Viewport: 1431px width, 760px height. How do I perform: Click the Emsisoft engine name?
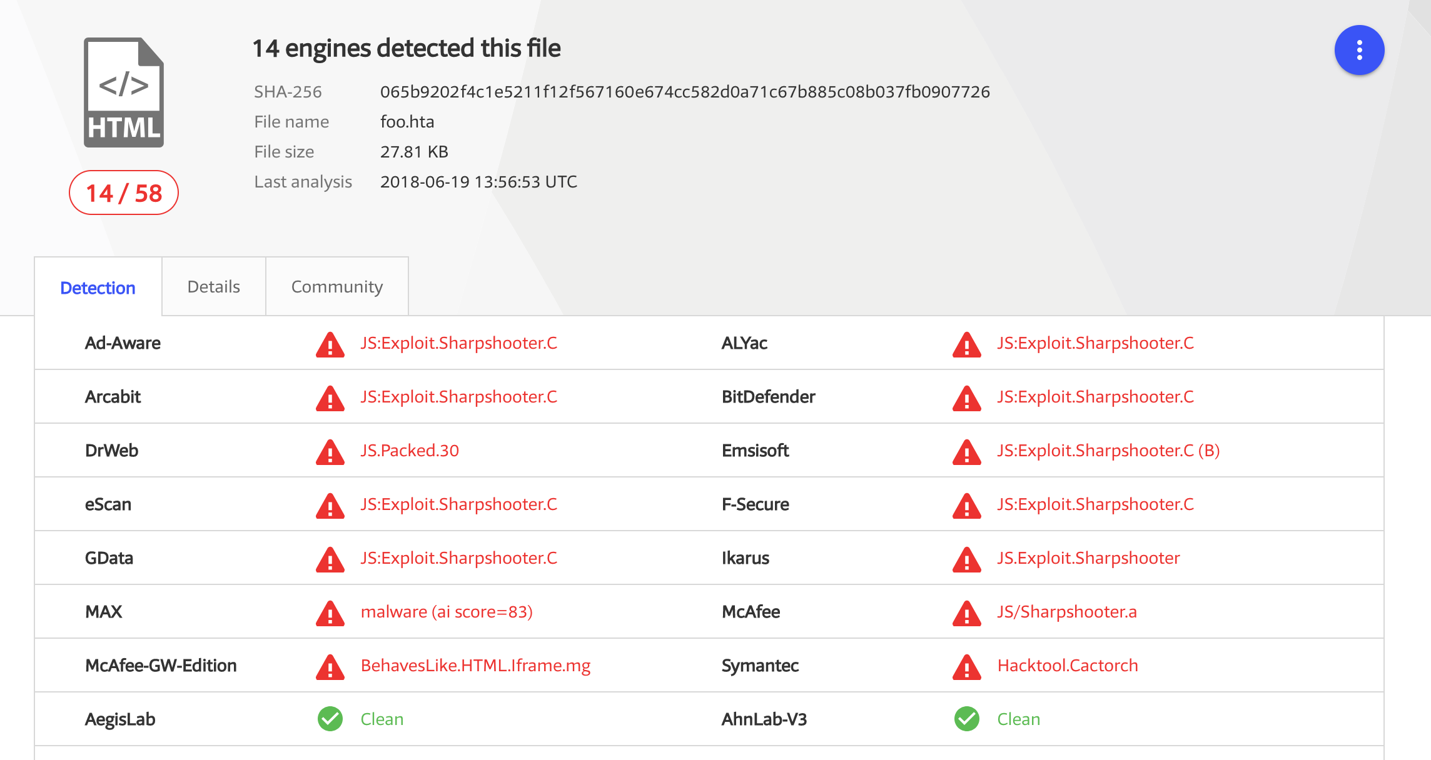[x=755, y=451]
